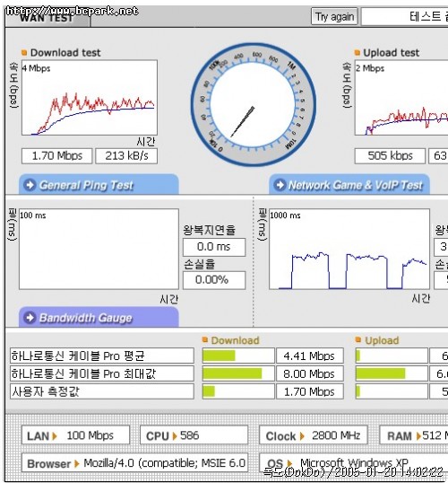
Task: Click the RAM orange arrow icon
Action: click(x=418, y=436)
